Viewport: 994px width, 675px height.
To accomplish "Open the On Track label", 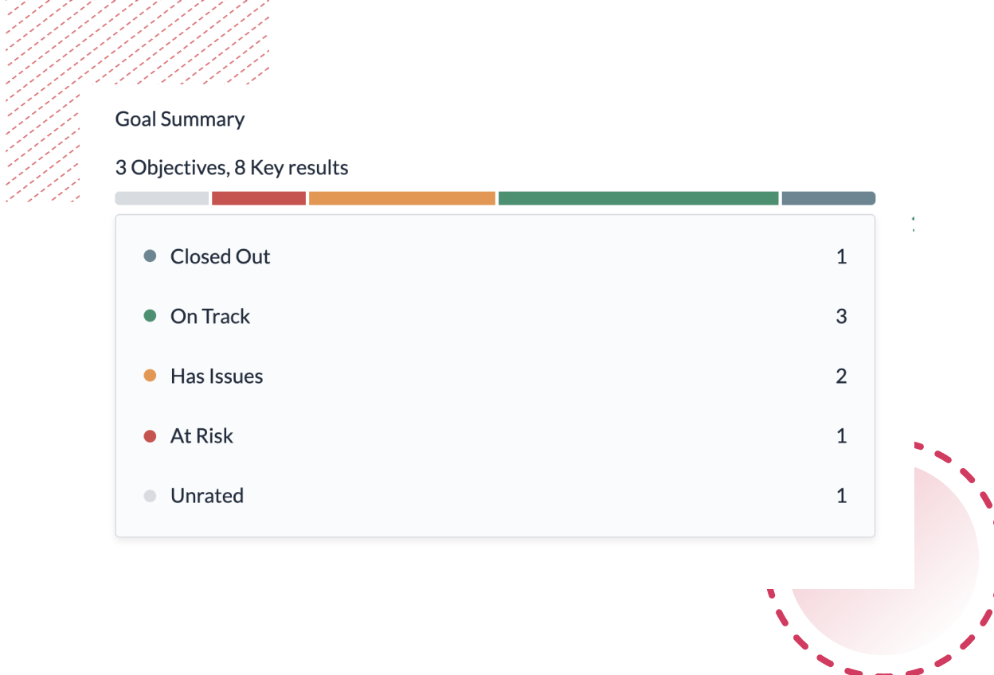I will [x=210, y=316].
